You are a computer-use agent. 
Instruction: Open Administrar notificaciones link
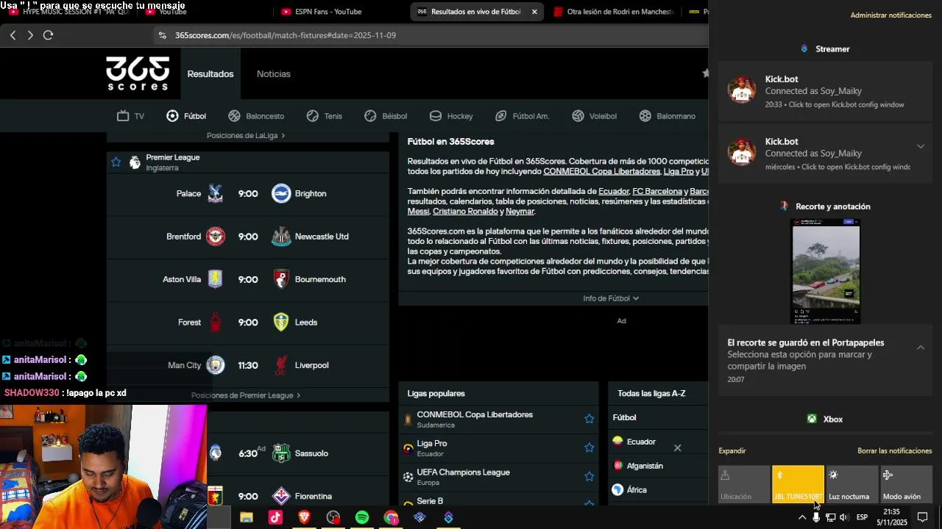coord(890,15)
